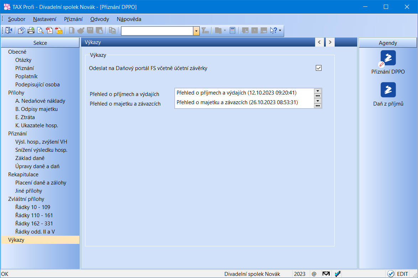
Task: Open the Nastavení menu
Action: (x=45, y=19)
